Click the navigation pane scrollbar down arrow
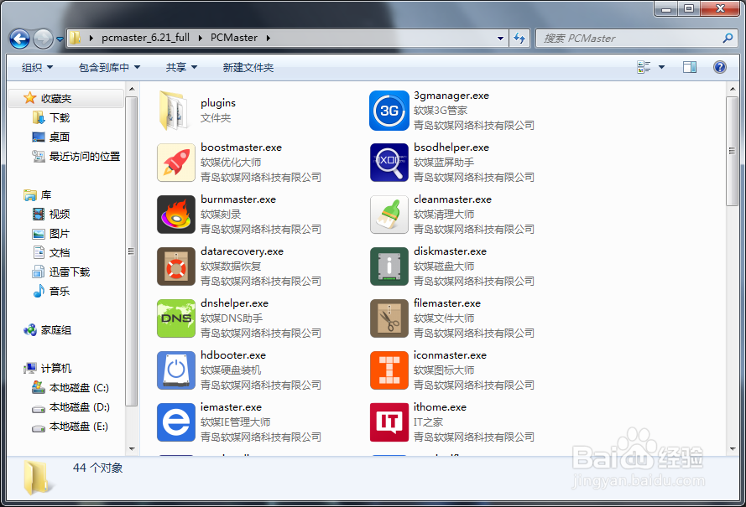The image size is (746, 507). (x=132, y=448)
